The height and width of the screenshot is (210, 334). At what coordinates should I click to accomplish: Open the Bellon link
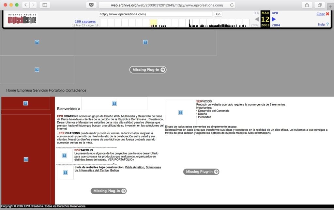coord(114,171)
